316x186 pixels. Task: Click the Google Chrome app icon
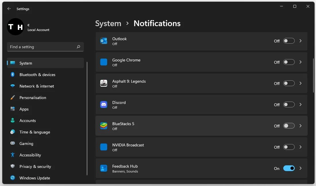pyautogui.click(x=104, y=62)
